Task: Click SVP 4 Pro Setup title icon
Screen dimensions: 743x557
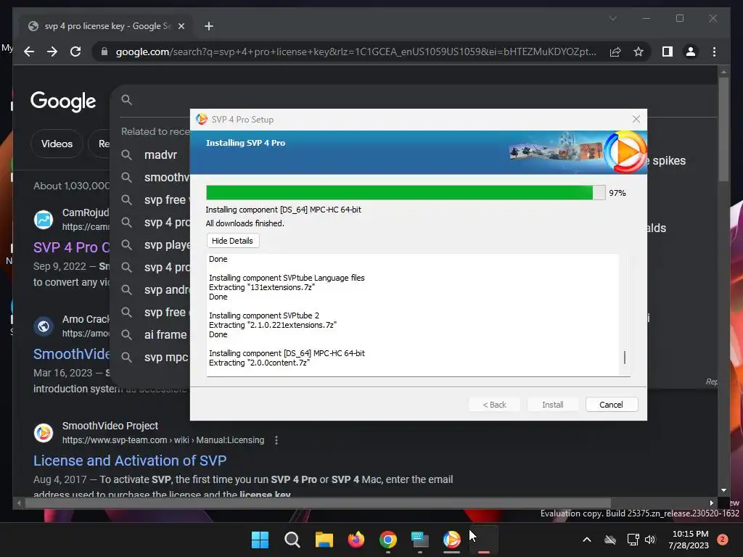Action: click(202, 120)
